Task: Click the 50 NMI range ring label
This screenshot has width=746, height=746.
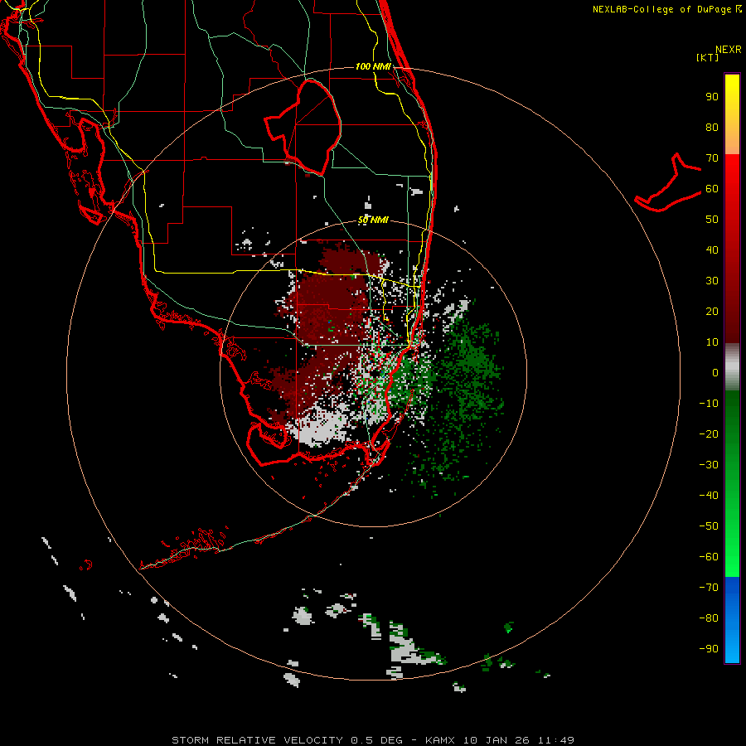Action: tap(373, 220)
